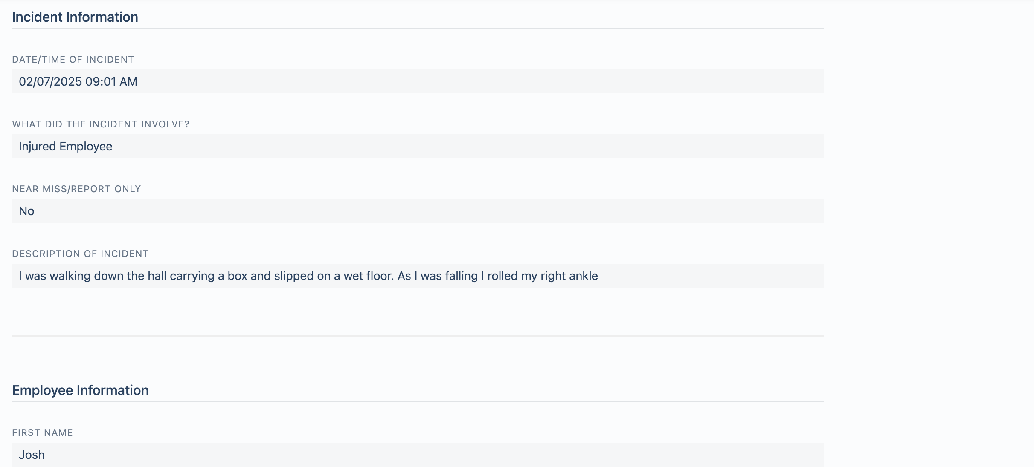Click the WHAT DID THE INCIDENT INVOLVE? label
Image resolution: width=1034 pixels, height=467 pixels.
pos(101,124)
